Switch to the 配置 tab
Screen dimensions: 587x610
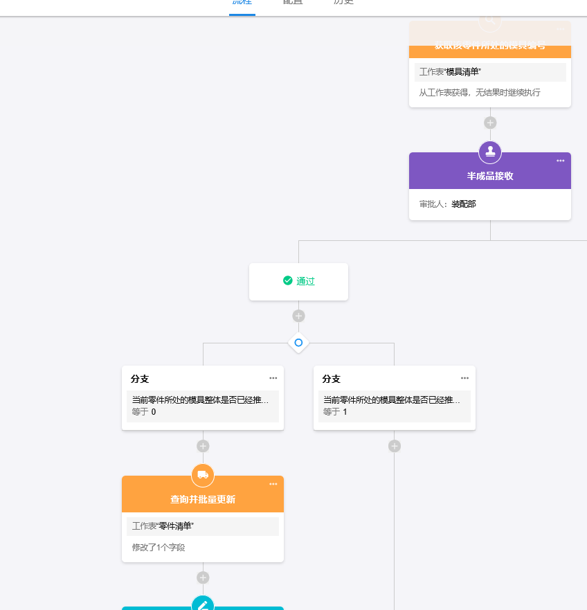click(x=293, y=2)
